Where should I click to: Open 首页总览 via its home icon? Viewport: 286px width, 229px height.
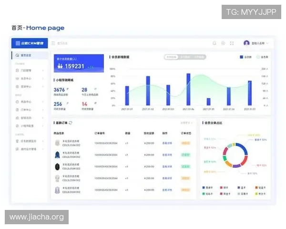(x=17, y=55)
